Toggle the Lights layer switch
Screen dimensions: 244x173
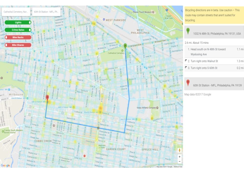click(18, 22)
